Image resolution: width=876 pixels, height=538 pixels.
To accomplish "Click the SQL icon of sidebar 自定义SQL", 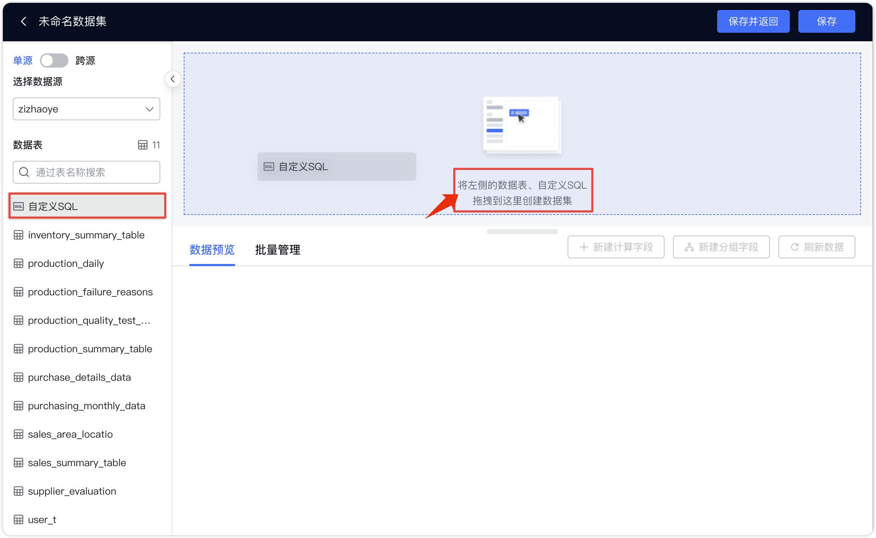I will point(19,206).
